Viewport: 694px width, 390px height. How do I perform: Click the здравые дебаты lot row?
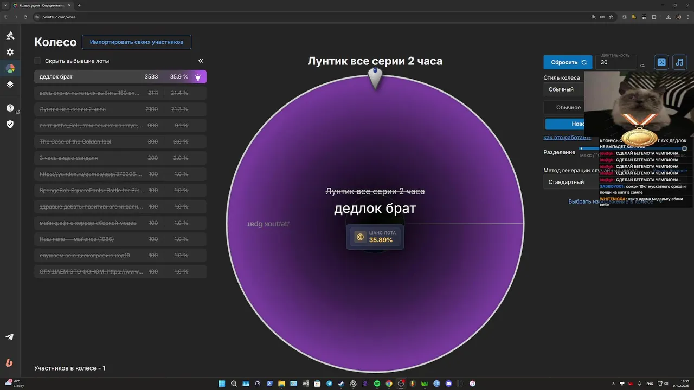tap(120, 207)
